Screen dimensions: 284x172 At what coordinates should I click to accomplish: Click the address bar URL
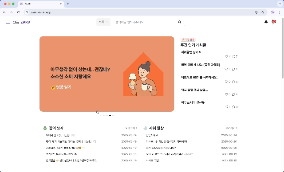click(41, 12)
